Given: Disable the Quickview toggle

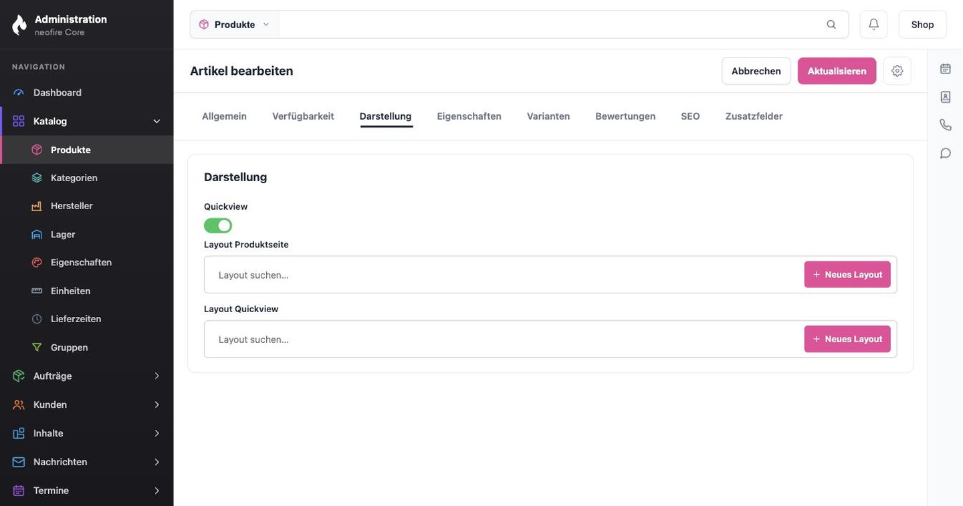Looking at the screenshot, I should click(218, 225).
